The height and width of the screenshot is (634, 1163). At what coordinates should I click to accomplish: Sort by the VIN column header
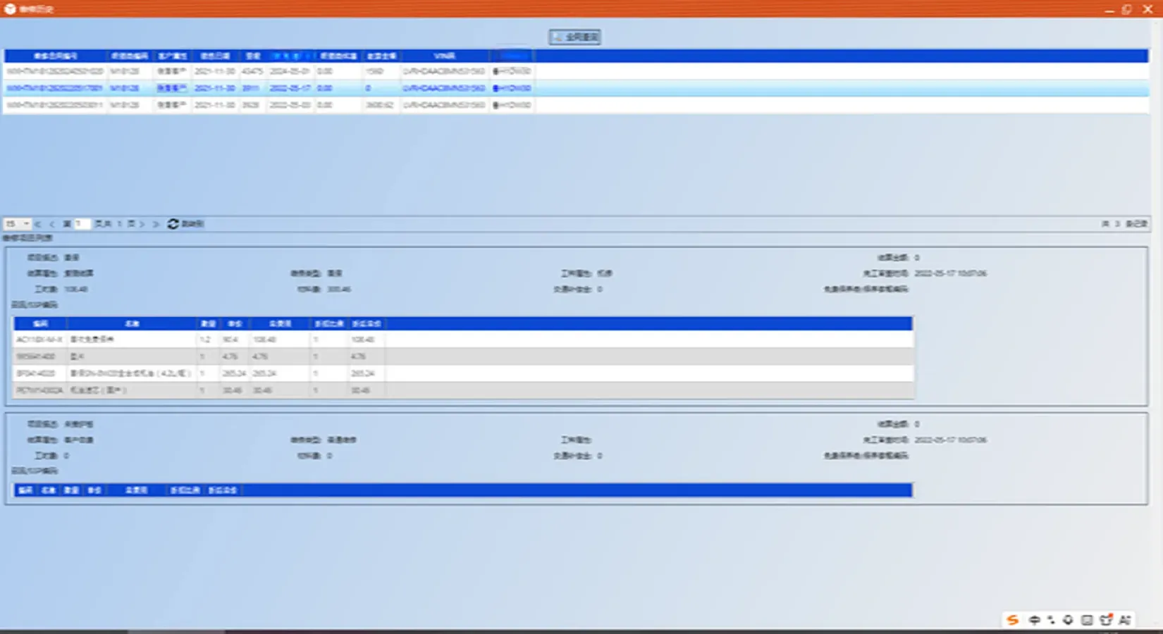[444, 56]
